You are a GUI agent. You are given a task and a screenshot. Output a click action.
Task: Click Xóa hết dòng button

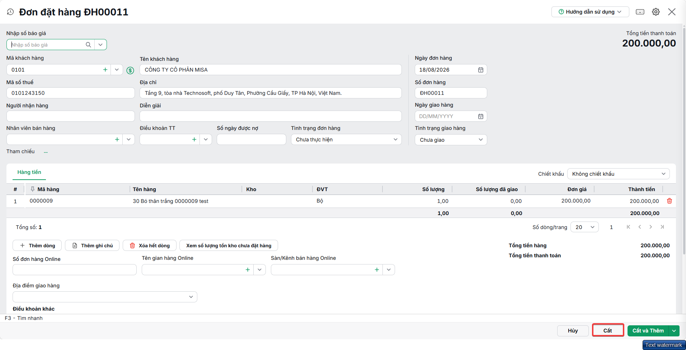pyautogui.click(x=150, y=246)
